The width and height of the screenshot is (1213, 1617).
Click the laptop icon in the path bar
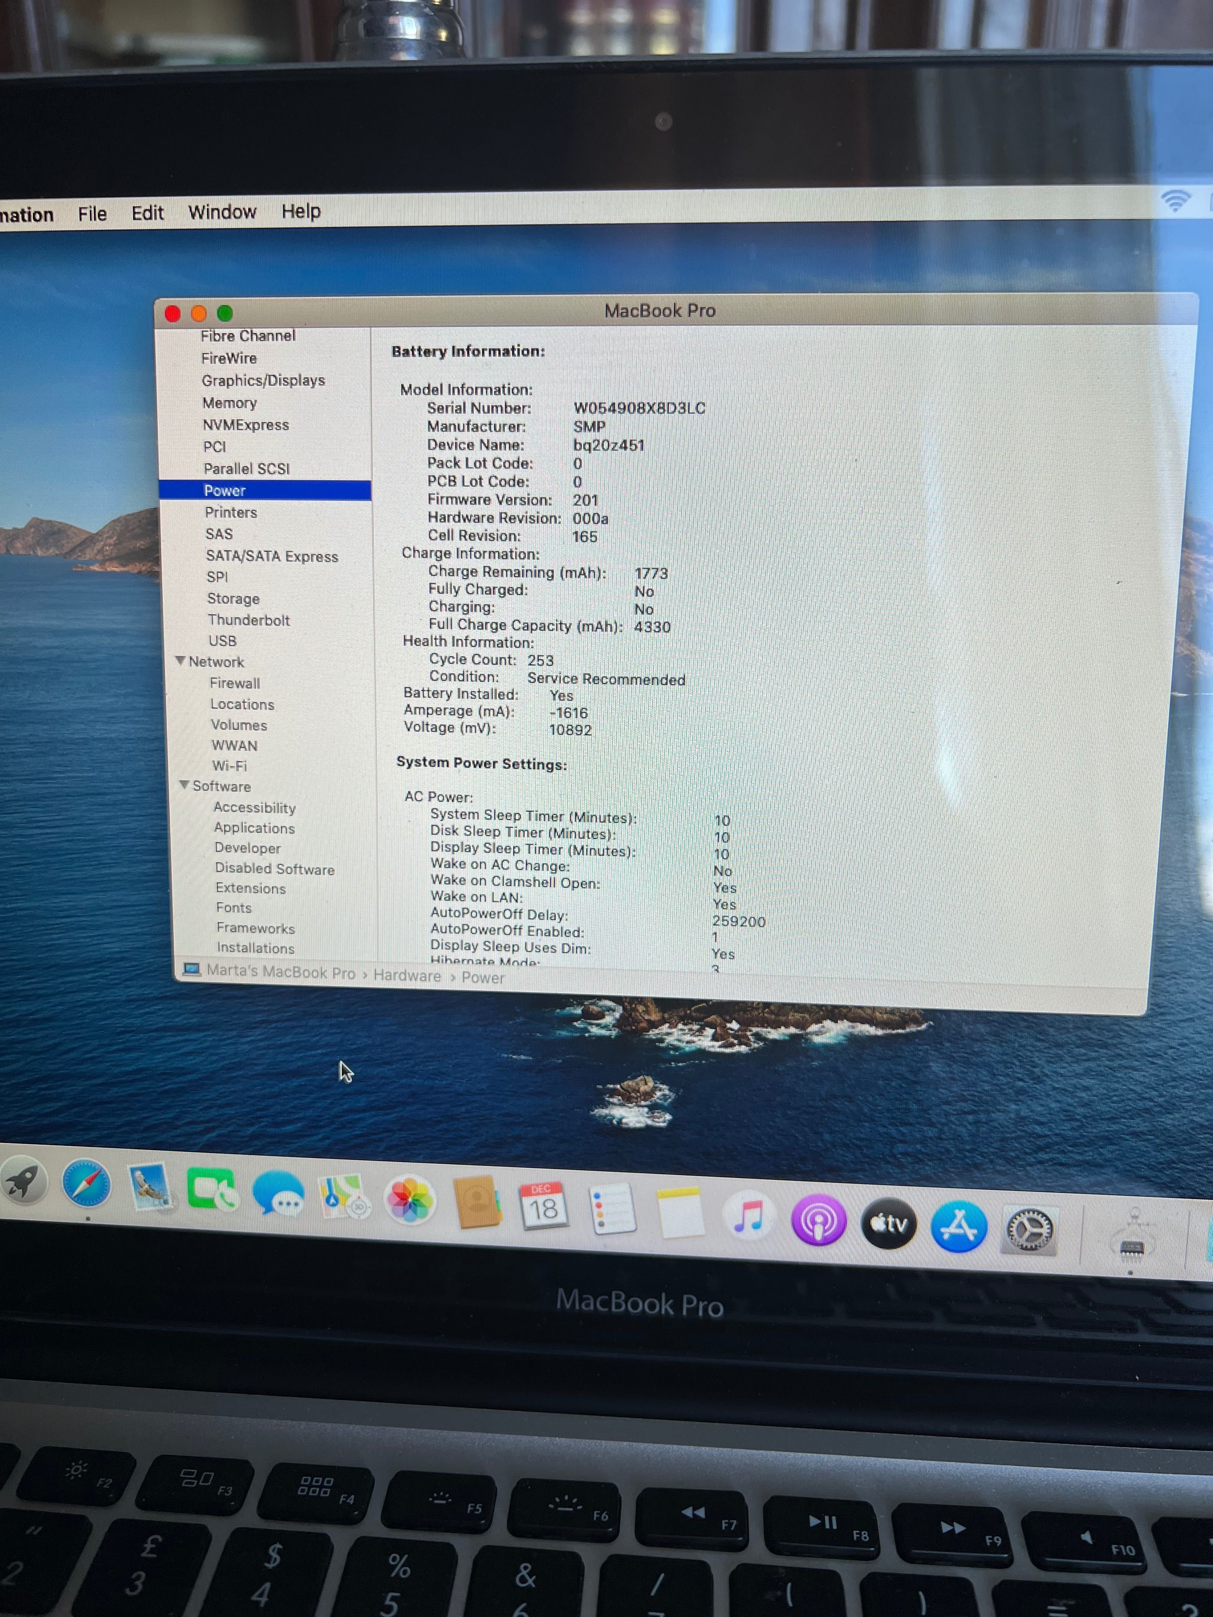tap(192, 969)
